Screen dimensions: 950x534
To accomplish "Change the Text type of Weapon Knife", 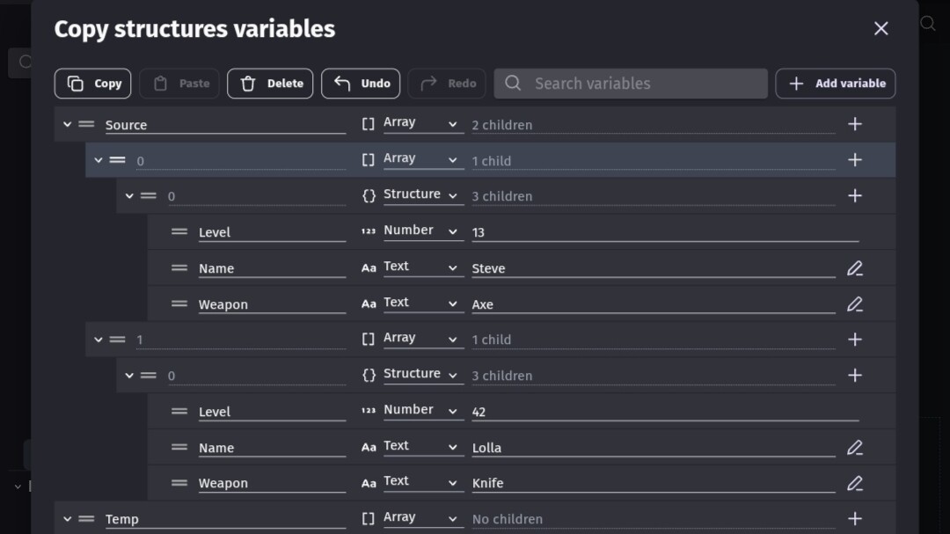I will (x=421, y=482).
